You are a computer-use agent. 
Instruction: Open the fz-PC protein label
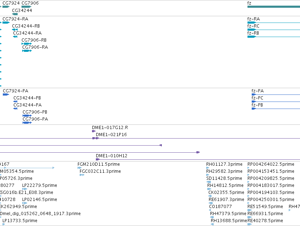click(x=257, y=98)
